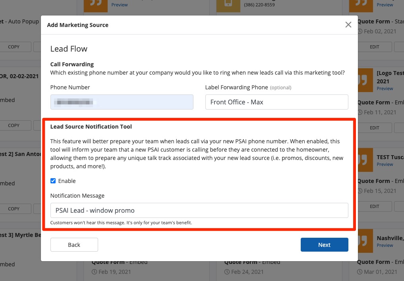
Task: Click the clock icon beside Mar 01, 2021
Action: click(x=360, y=272)
